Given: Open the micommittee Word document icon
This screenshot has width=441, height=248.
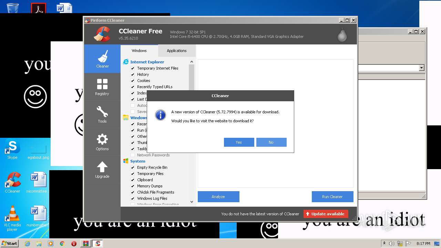Looking at the screenshot, I should point(38,183).
